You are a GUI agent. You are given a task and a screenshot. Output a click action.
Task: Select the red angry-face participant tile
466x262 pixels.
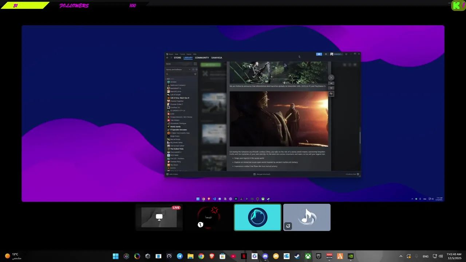tap(208, 217)
